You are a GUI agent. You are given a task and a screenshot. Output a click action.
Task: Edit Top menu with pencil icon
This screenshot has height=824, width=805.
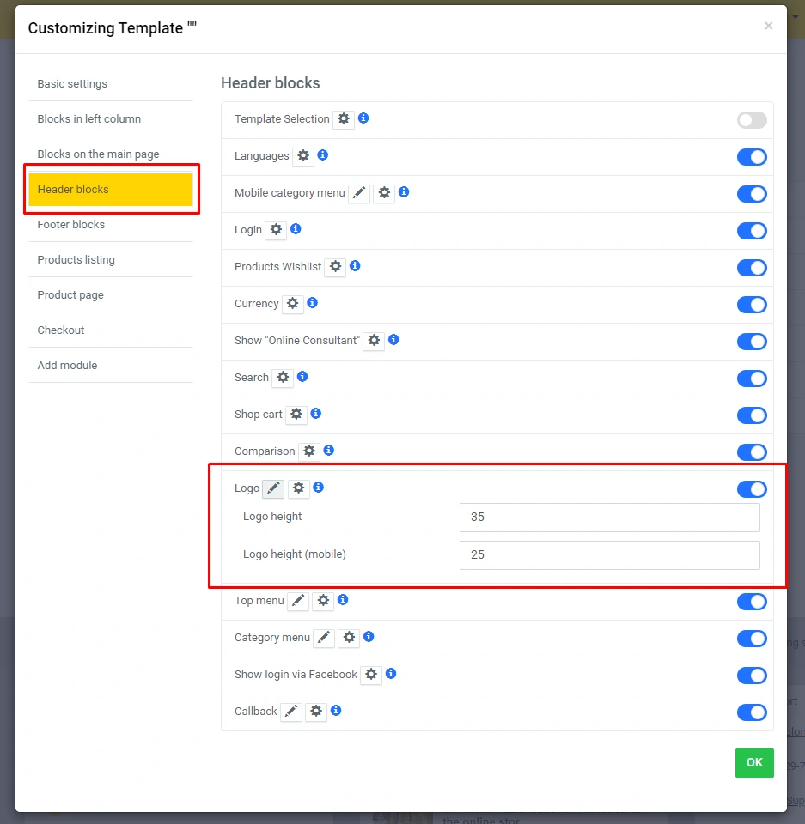pyautogui.click(x=297, y=601)
